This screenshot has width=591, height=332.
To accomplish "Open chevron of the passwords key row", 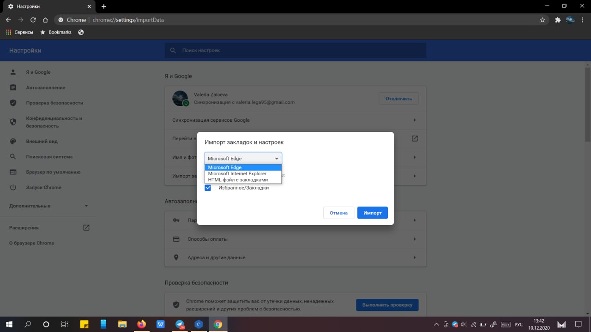I will [x=415, y=220].
